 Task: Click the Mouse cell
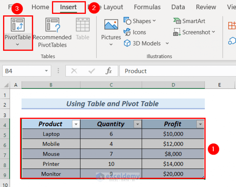51,154
